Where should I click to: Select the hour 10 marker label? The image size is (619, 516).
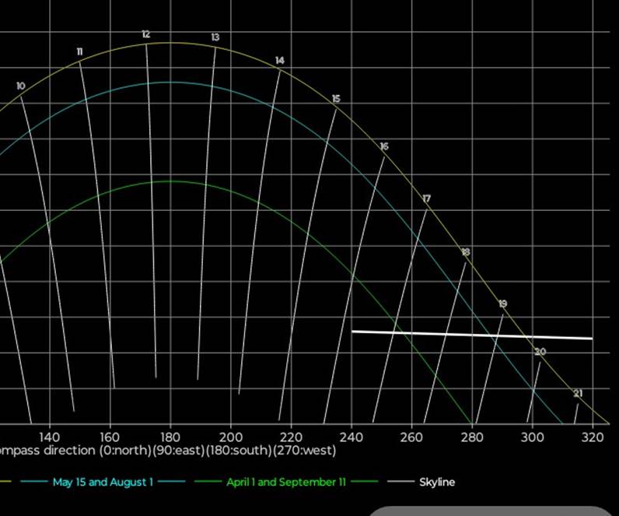click(x=20, y=86)
